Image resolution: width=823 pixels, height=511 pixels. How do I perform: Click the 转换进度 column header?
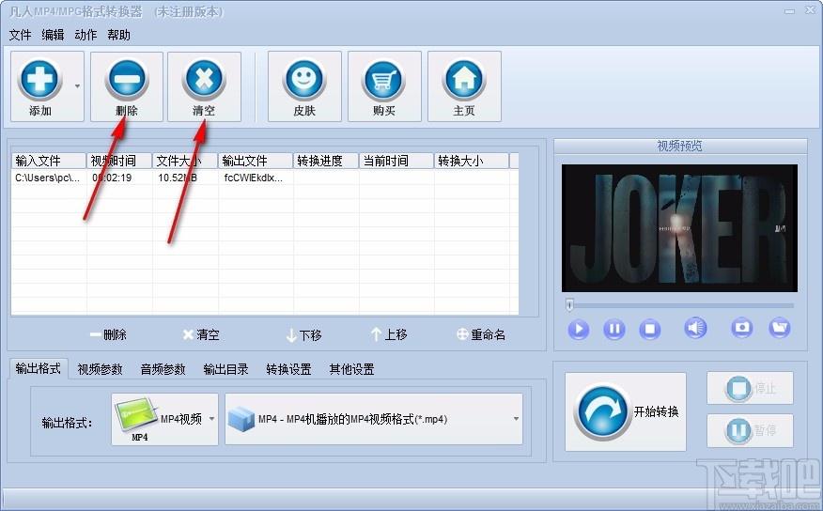click(x=326, y=161)
